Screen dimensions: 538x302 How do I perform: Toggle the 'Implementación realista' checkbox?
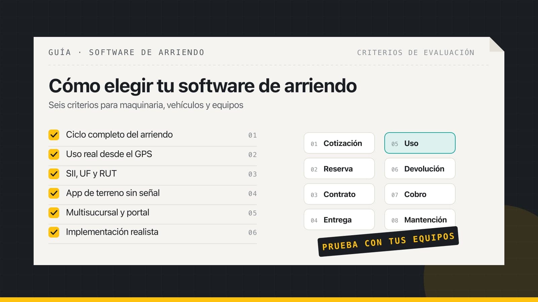[54, 232]
